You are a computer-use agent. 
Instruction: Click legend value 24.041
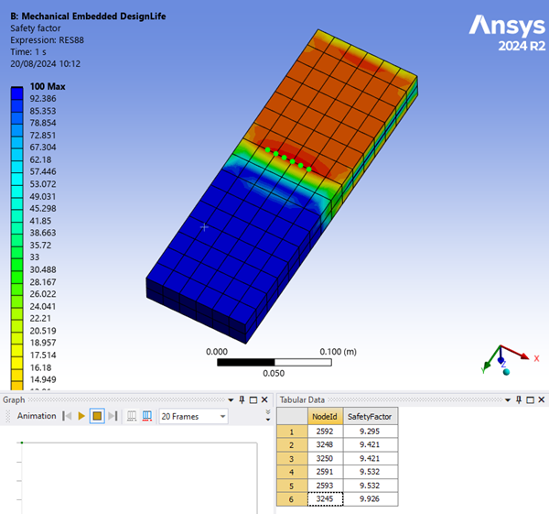coord(43,306)
